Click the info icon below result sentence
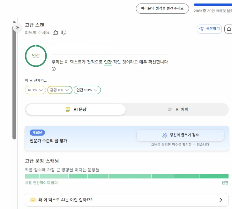The width and height of the screenshot is (232, 209). tap(54, 69)
